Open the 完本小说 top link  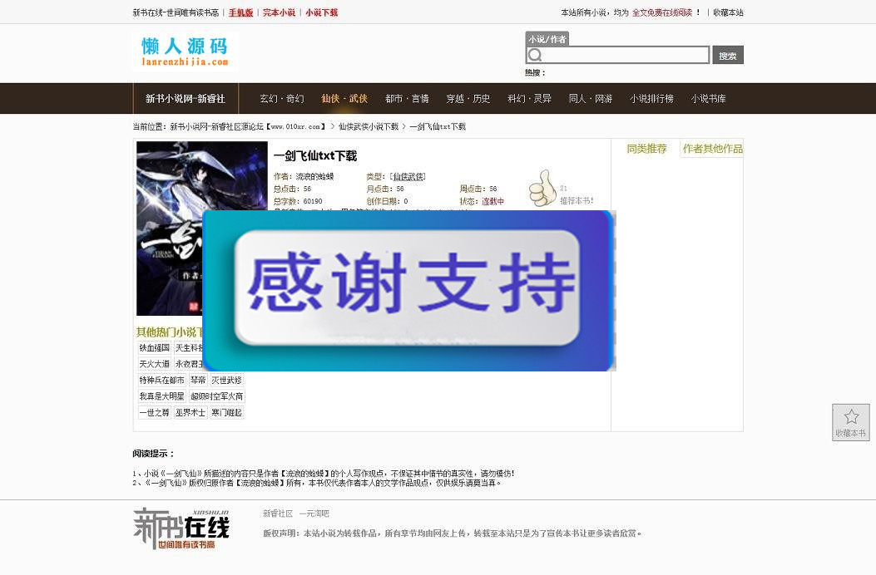pyautogui.click(x=279, y=12)
